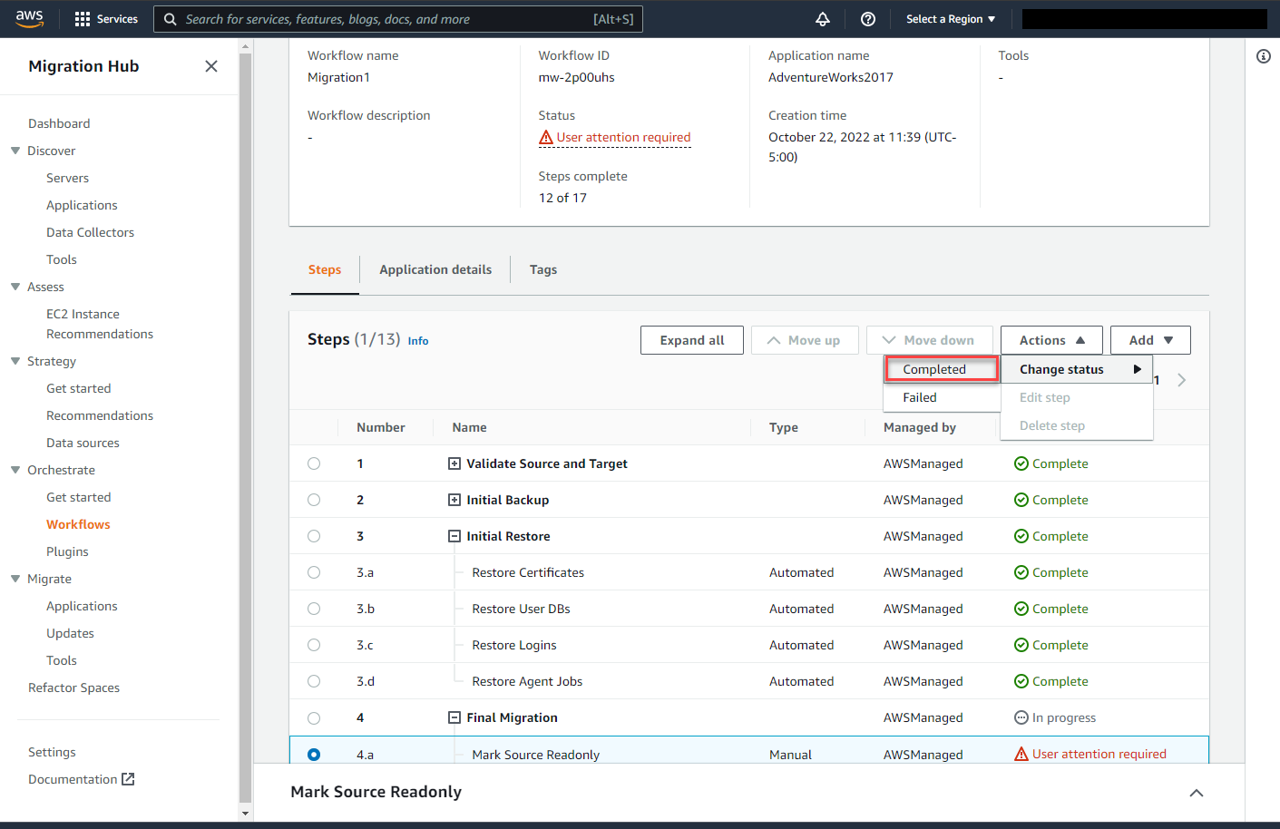This screenshot has height=829, width=1280.
Task: Switch to the Application details tab
Action: click(435, 269)
